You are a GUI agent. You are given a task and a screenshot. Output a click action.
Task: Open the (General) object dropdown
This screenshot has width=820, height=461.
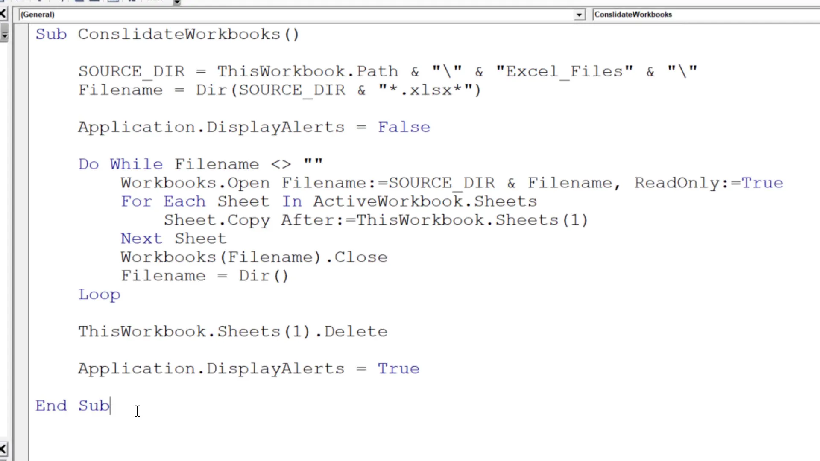tap(579, 14)
